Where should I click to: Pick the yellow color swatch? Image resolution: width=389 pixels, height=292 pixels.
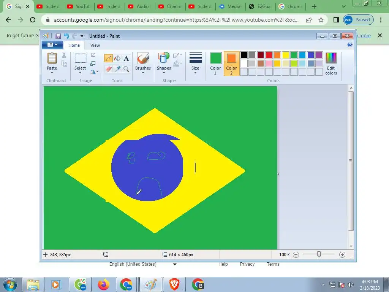(x=286, y=55)
